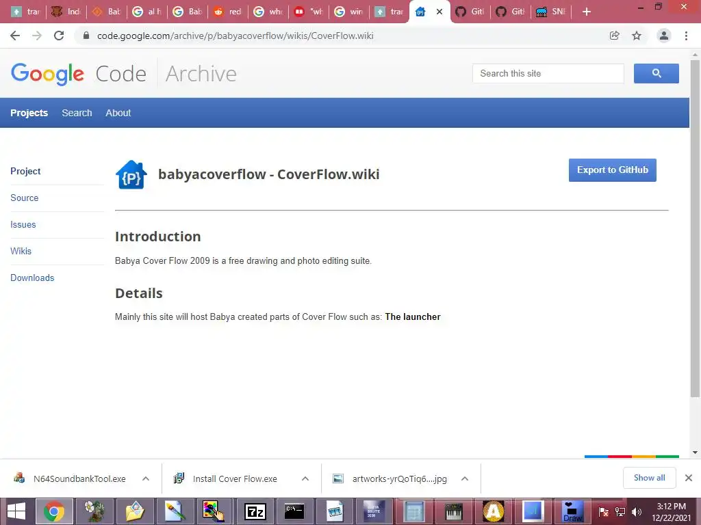Click the 'Details' heading

click(138, 293)
